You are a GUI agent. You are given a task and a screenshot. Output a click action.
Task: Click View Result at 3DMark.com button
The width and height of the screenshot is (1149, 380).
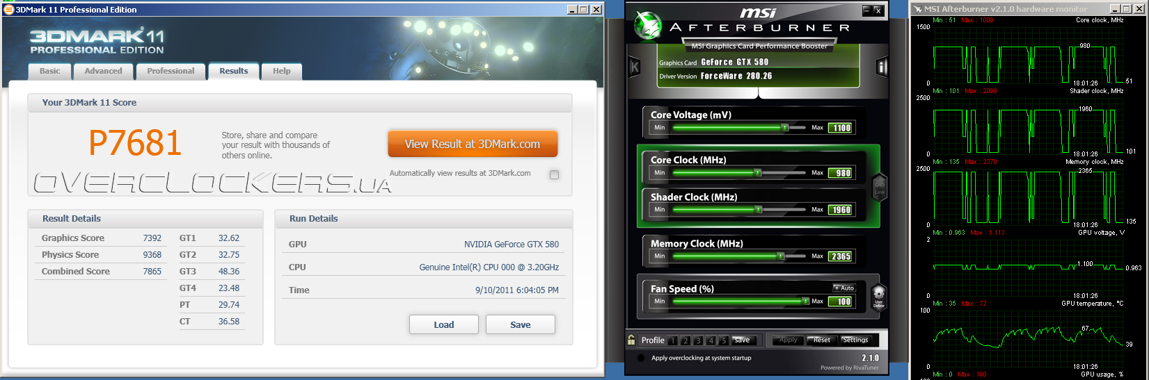click(473, 144)
